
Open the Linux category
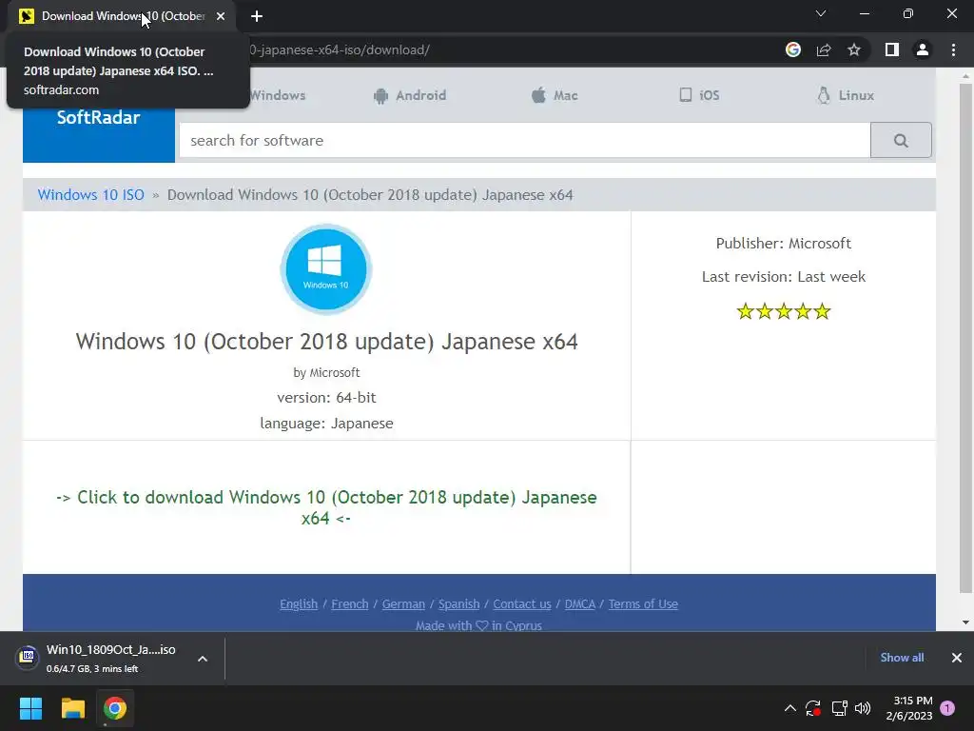click(x=846, y=96)
